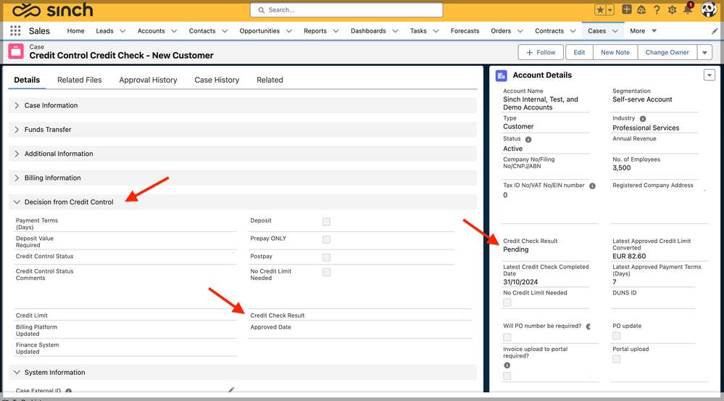Viewport: 724px width, 401px height.
Task: Switch to the Case History tab
Action: [x=217, y=80]
